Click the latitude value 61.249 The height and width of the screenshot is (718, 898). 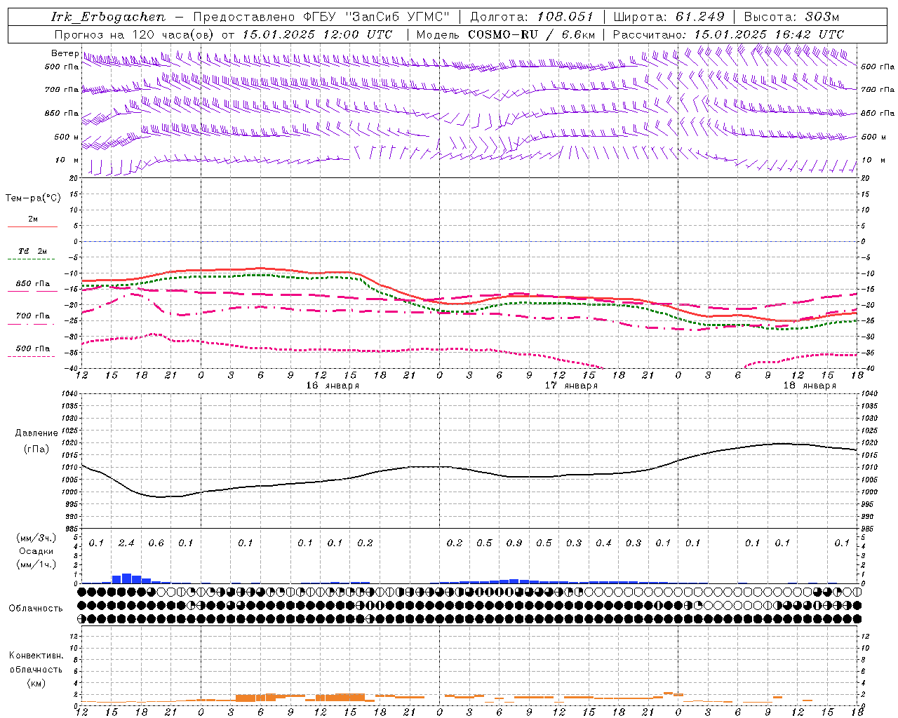[700, 17]
